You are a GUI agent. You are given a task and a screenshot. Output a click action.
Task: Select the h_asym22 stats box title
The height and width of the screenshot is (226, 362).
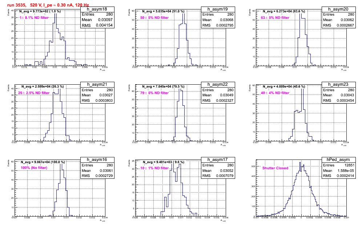click(217, 85)
